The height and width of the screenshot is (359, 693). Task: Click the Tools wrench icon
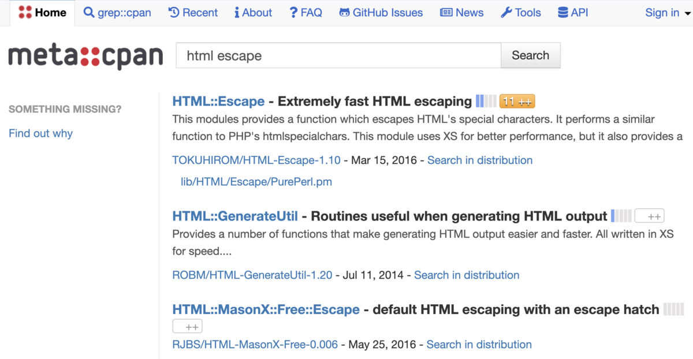506,12
